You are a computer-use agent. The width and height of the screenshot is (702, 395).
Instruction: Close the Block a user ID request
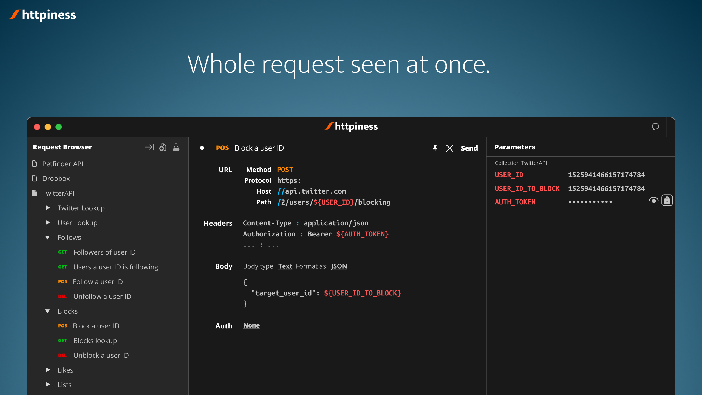click(450, 148)
